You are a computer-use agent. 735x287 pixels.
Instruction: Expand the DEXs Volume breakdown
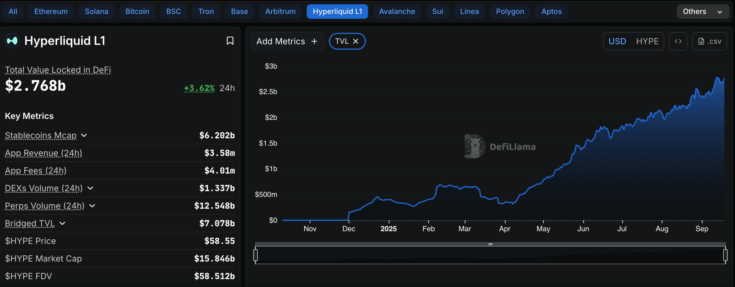click(x=90, y=188)
